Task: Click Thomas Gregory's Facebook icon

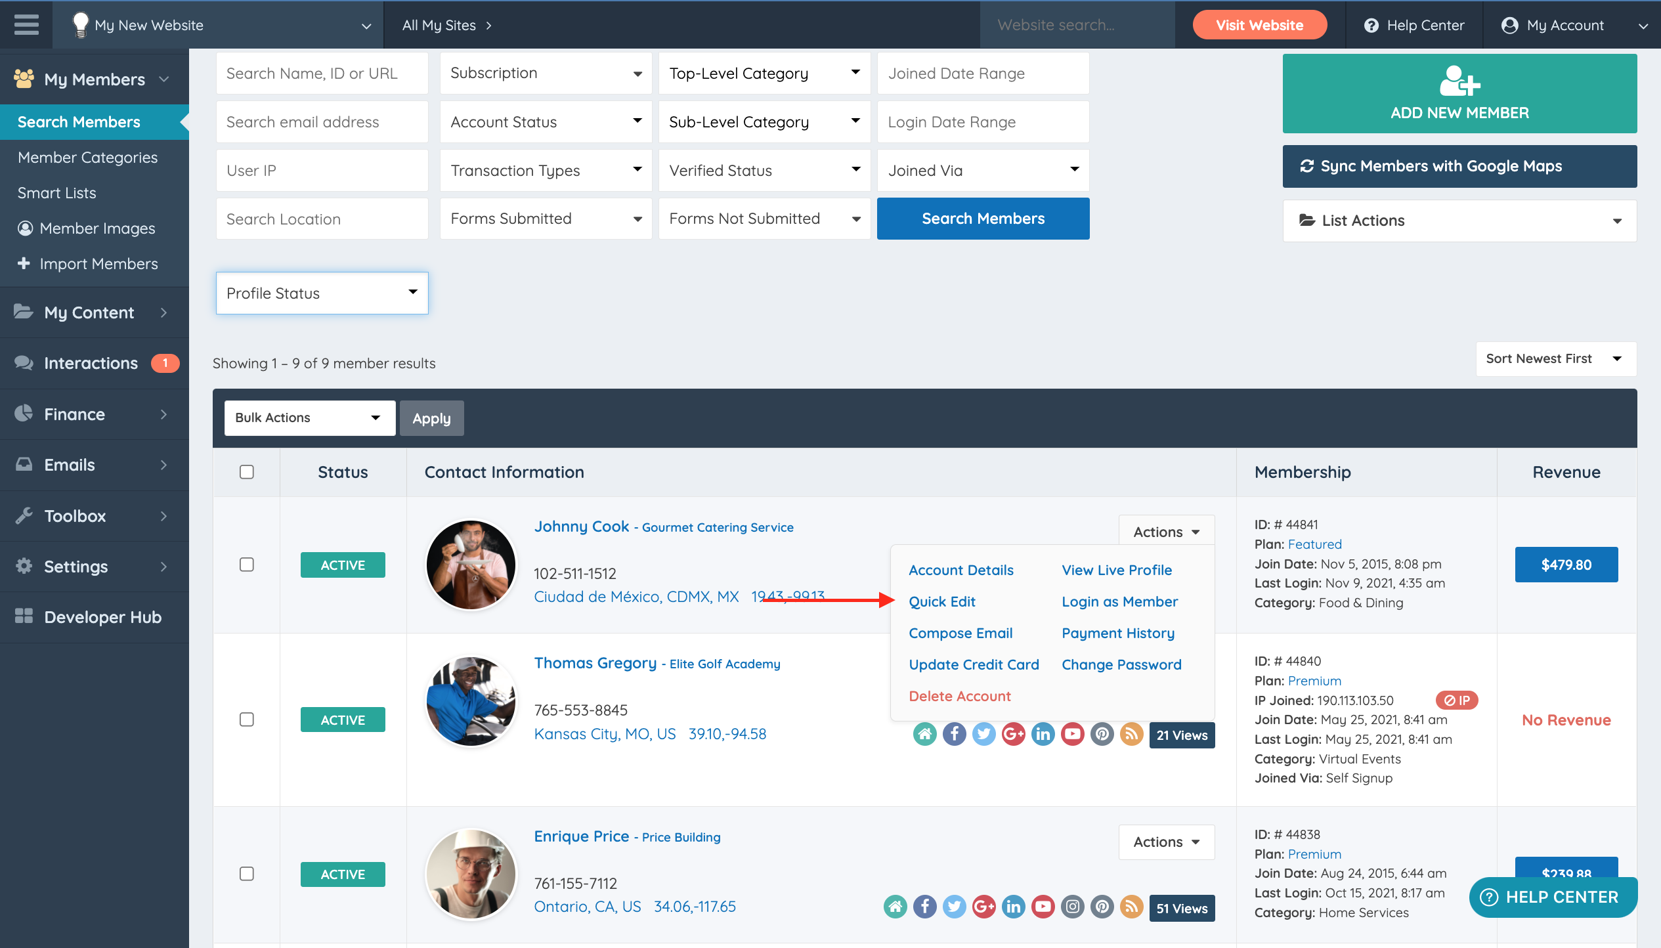Action: click(x=954, y=734)
